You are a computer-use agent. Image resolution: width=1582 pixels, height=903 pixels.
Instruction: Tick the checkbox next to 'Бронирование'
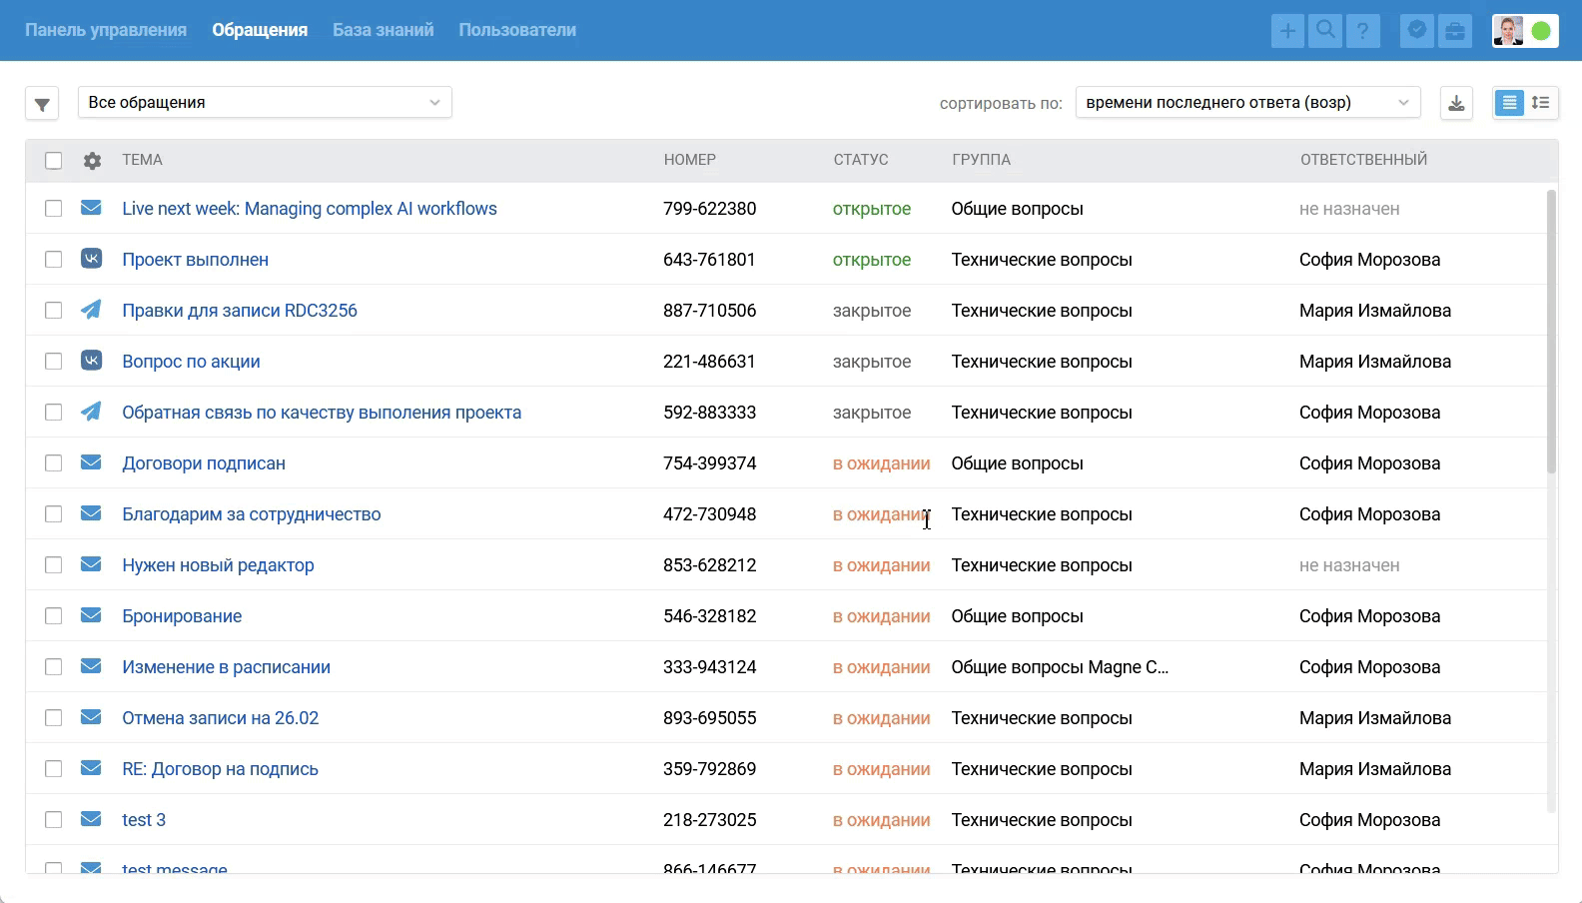coord(54,616)
